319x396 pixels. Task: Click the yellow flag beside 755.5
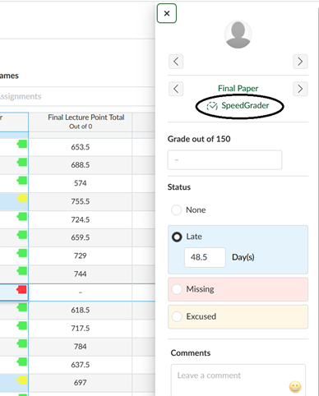[x=22, y=198]
